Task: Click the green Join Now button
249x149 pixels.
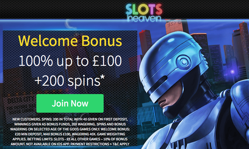Action: tap(70, 103)
